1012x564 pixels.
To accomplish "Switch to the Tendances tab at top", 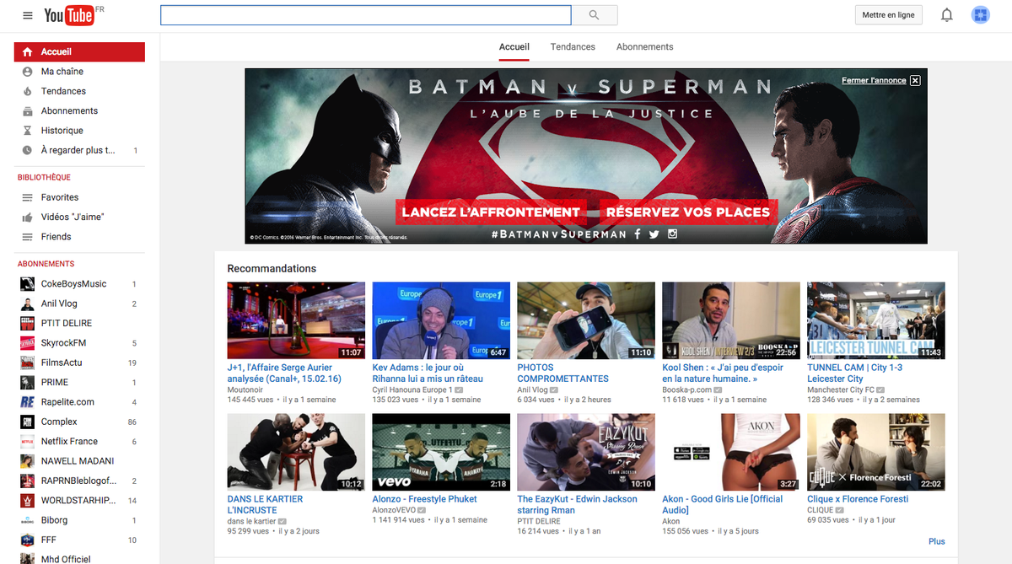I will (573, 47).
